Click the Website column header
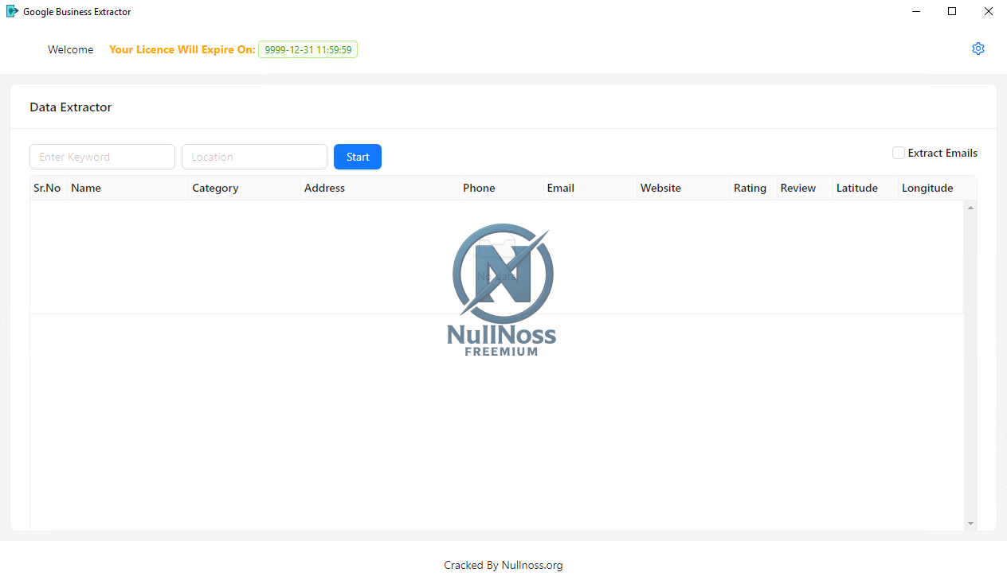Screen dimensions: 1007x580 [x=660, y=188]
